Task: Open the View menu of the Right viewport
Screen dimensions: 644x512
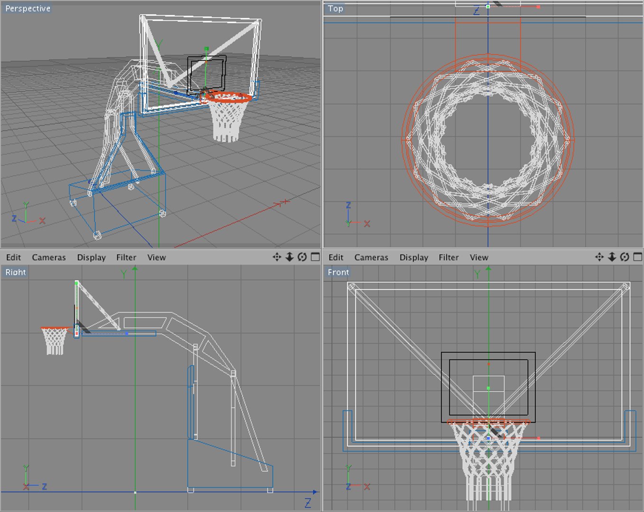Action: coord(157,257)
